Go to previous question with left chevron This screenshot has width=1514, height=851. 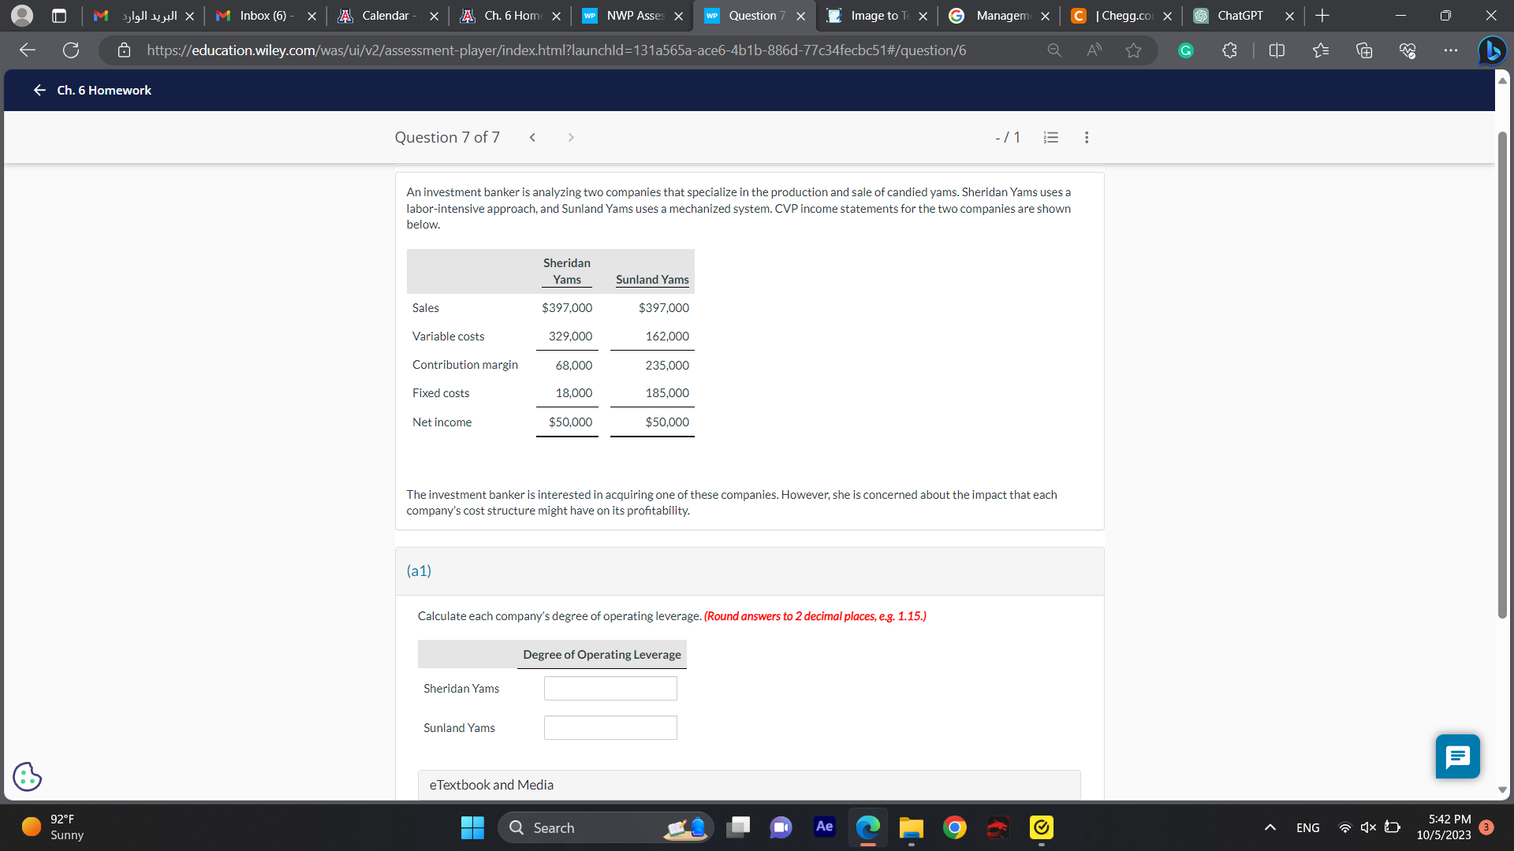click(532, 137)
